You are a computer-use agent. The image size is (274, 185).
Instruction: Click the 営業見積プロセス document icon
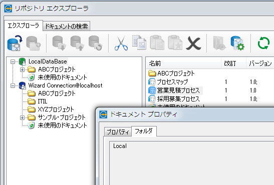tap(152, 90)
